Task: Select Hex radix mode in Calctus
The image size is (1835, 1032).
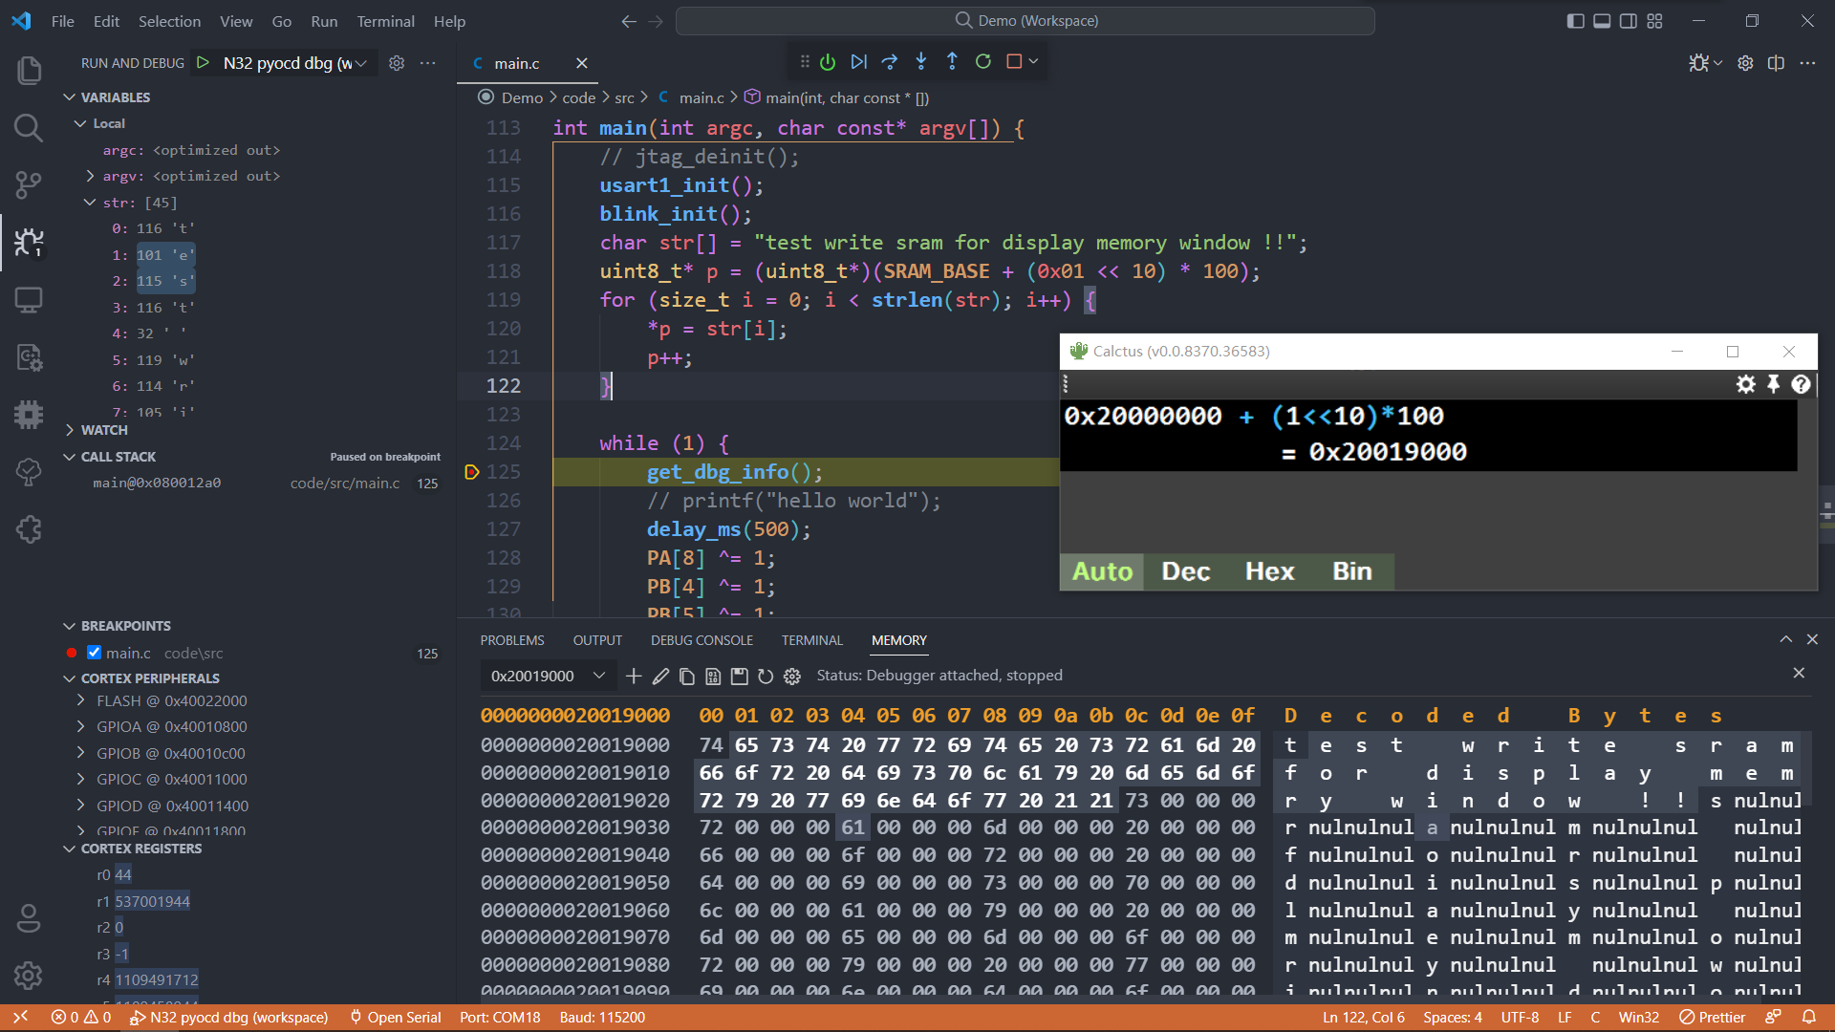Action: pos(1269,571)
